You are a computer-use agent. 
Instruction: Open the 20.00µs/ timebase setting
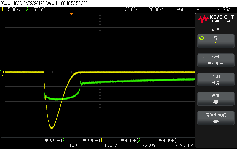coord(156,9)
